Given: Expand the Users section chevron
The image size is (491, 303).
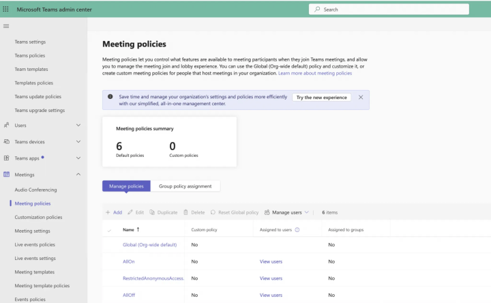Looking at the screenshot, I should (x=78, y=125).
